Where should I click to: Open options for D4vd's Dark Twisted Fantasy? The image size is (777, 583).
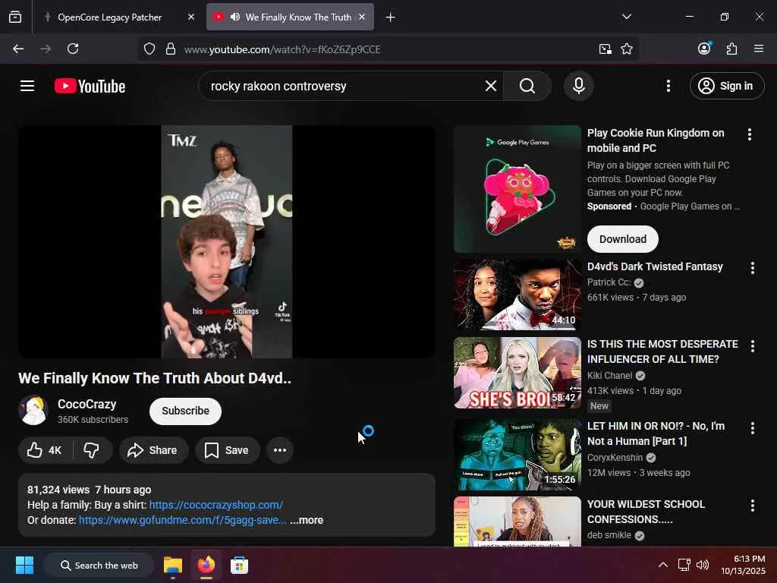click(x=752, y=268)
